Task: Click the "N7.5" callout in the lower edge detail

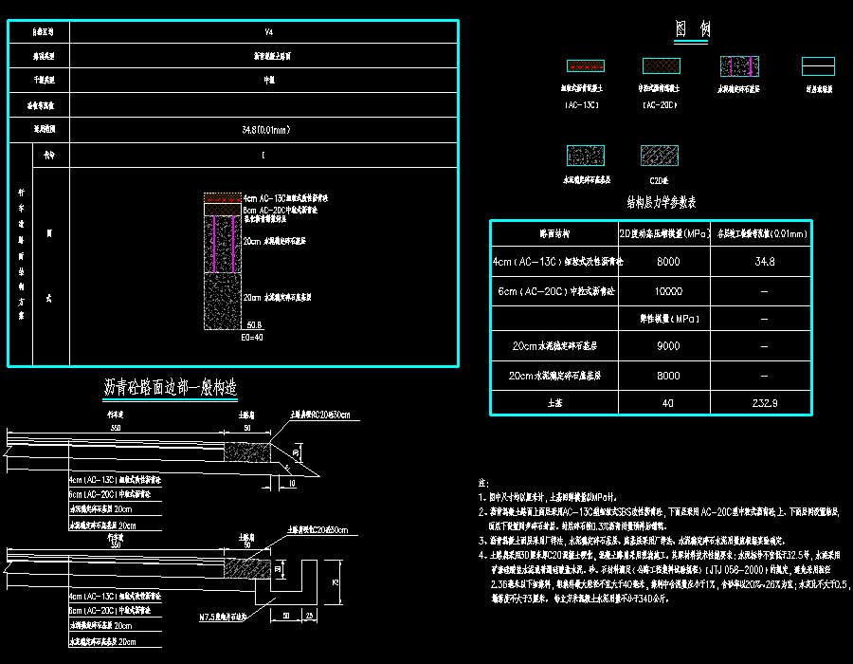Action: coord(223,618)
